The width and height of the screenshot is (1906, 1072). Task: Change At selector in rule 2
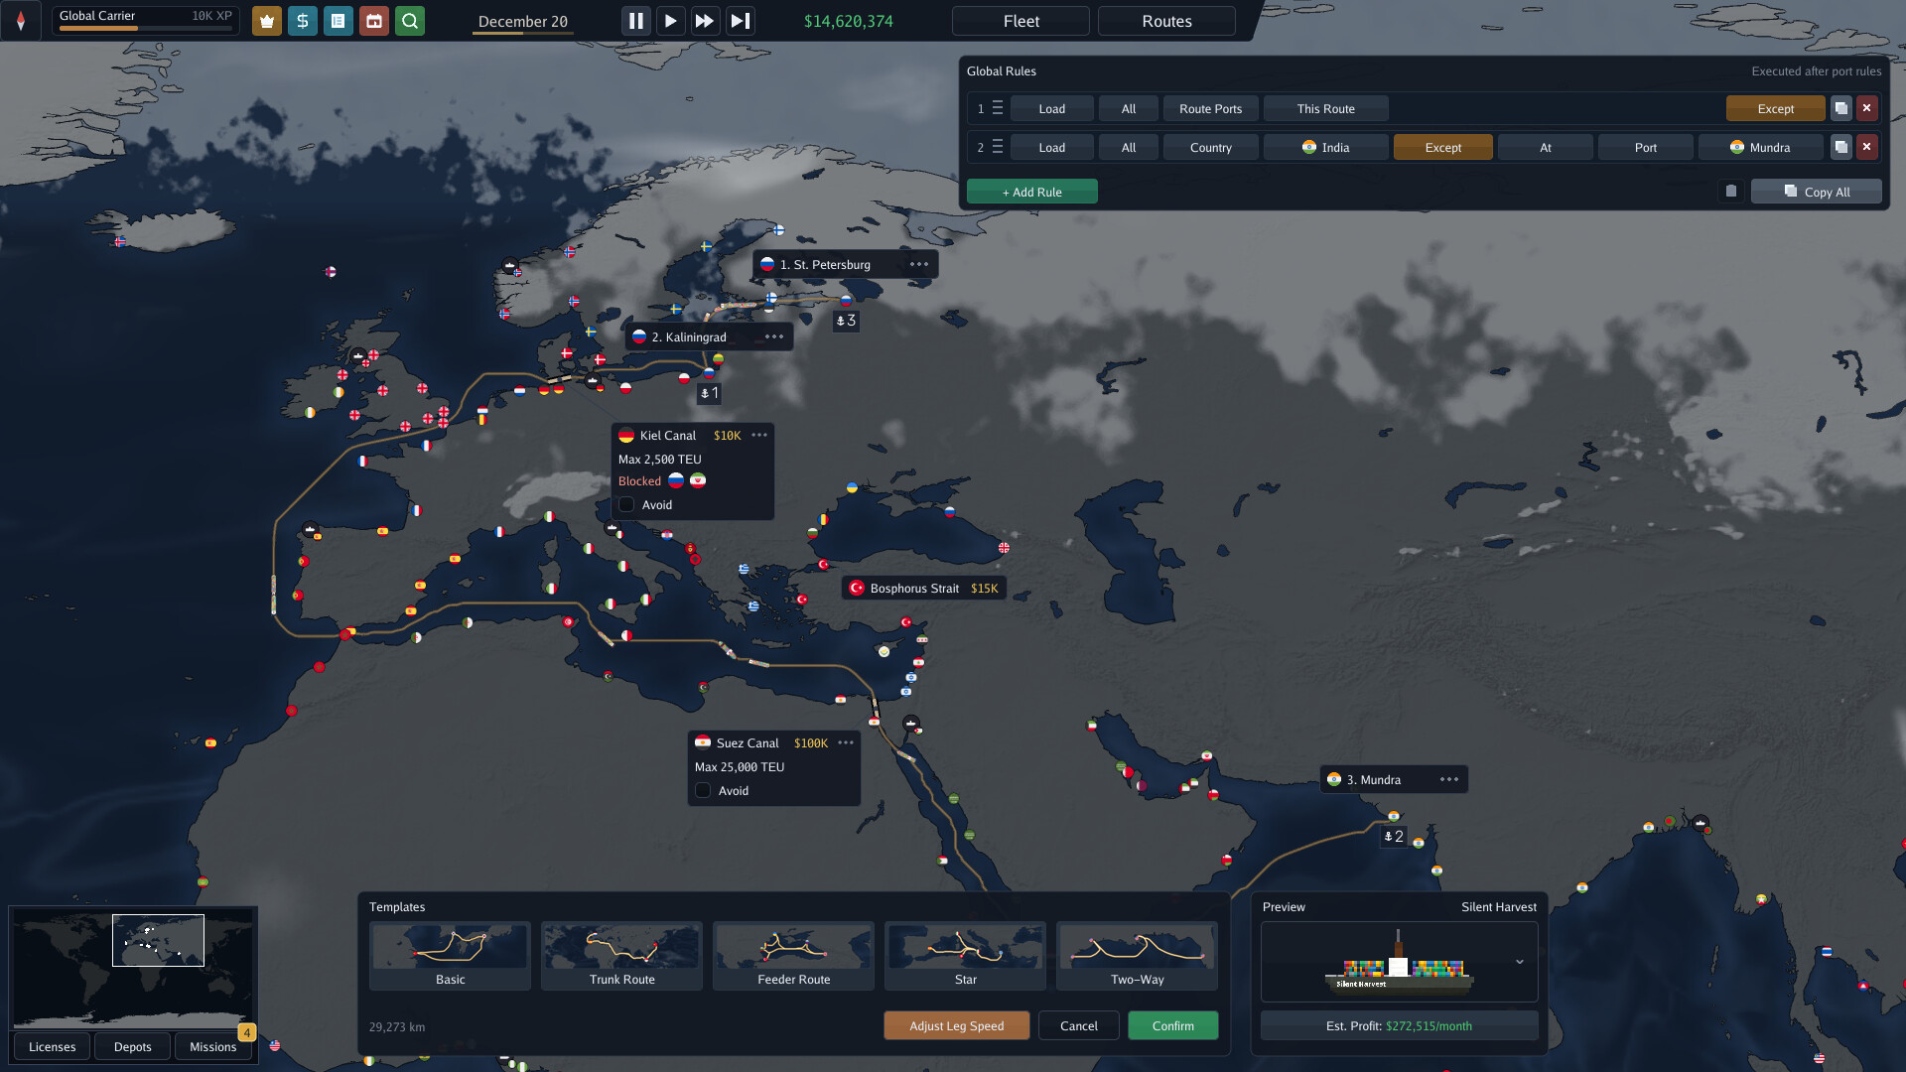point(1545,147)
